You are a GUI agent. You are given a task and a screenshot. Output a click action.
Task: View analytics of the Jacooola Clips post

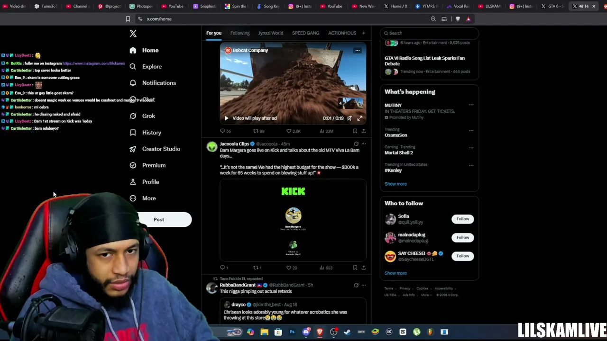[326, 268]
